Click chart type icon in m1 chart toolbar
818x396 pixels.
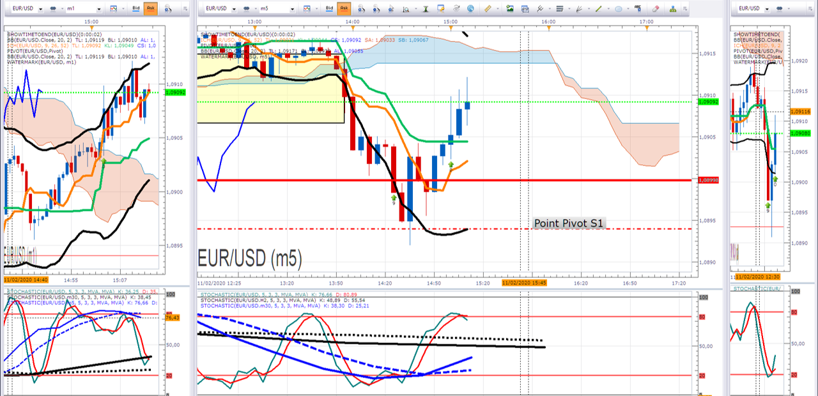pos(113,9)
